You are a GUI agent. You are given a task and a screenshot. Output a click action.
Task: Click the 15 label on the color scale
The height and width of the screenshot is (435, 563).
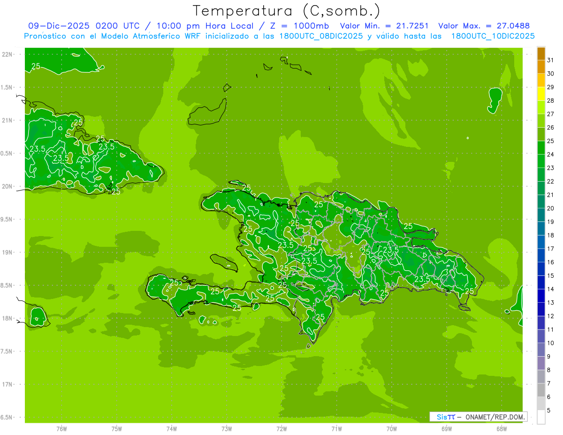pyautogui.click(x=551, y=276)
